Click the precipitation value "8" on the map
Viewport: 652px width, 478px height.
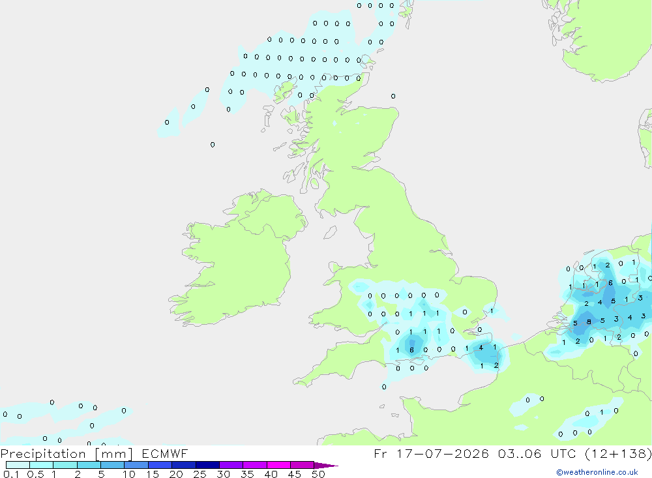pos(589,321)
